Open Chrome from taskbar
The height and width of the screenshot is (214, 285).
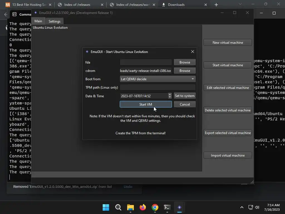155,207
